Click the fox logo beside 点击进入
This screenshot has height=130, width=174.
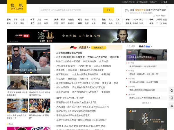[x=73, y=47]
